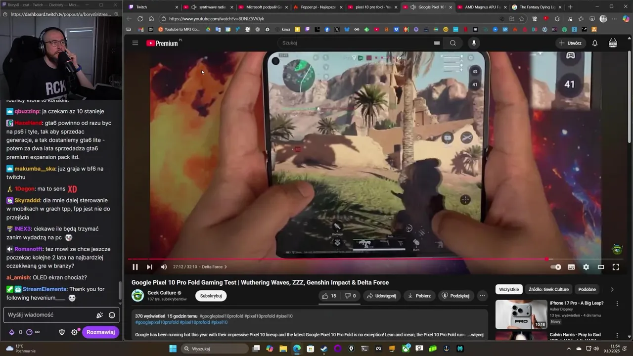Open the Twitch moderator shield icon
Image resolution: width=633 pixels, height=356 pixels.
pos(62,332)
